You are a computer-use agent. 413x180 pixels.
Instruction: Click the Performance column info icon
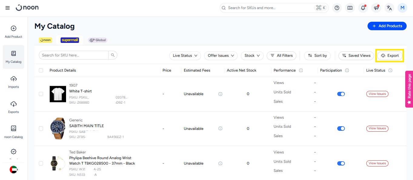301,70
